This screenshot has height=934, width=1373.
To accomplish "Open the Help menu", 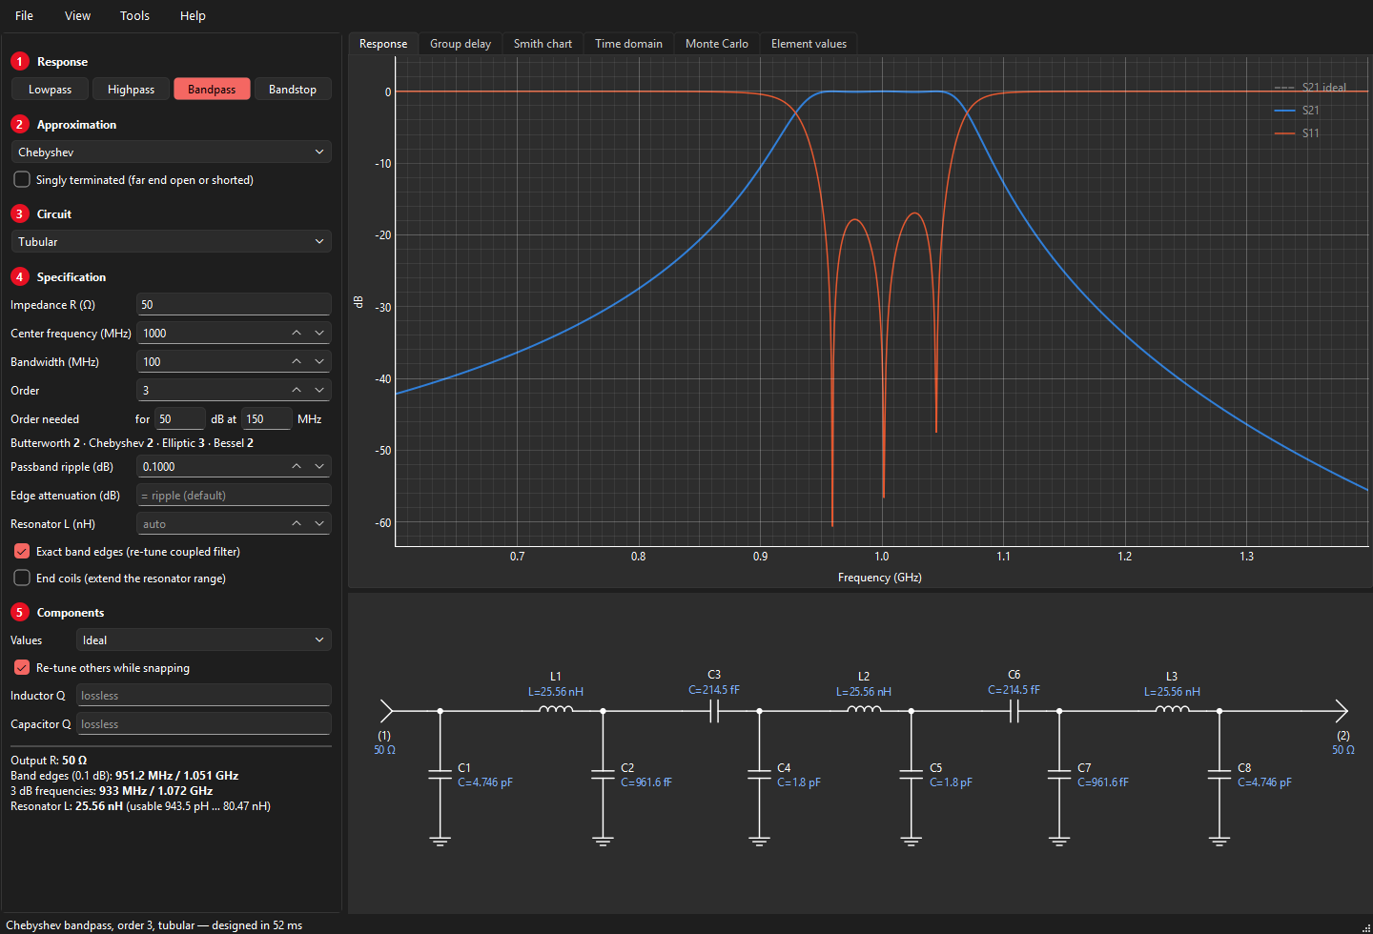I will click(193, 15).
